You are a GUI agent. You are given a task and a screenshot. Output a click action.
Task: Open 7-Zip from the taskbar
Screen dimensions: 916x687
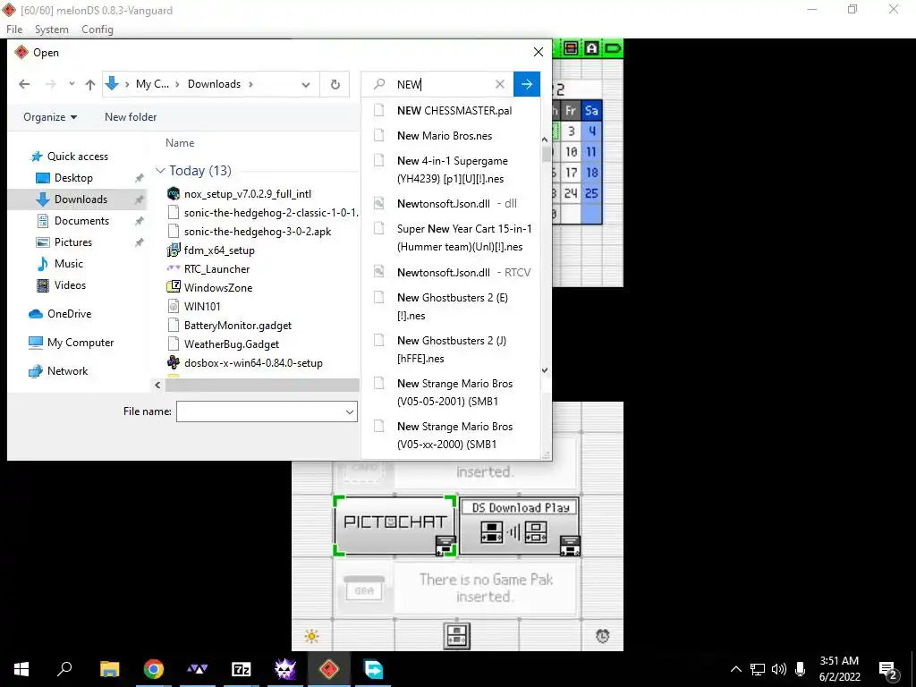point(242,669)
